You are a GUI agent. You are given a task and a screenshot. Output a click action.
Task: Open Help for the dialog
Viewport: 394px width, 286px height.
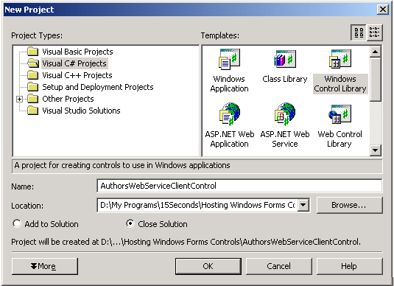(349, 266)
